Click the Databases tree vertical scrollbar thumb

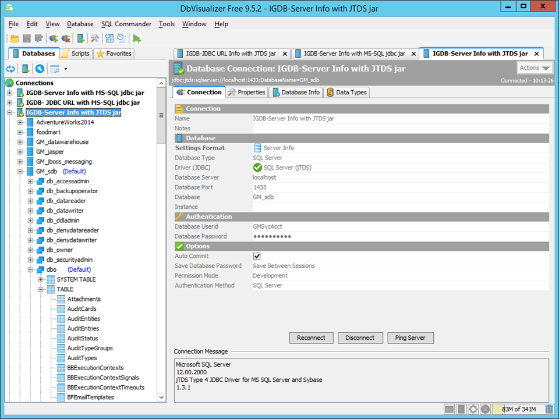(x=161, y=115)
